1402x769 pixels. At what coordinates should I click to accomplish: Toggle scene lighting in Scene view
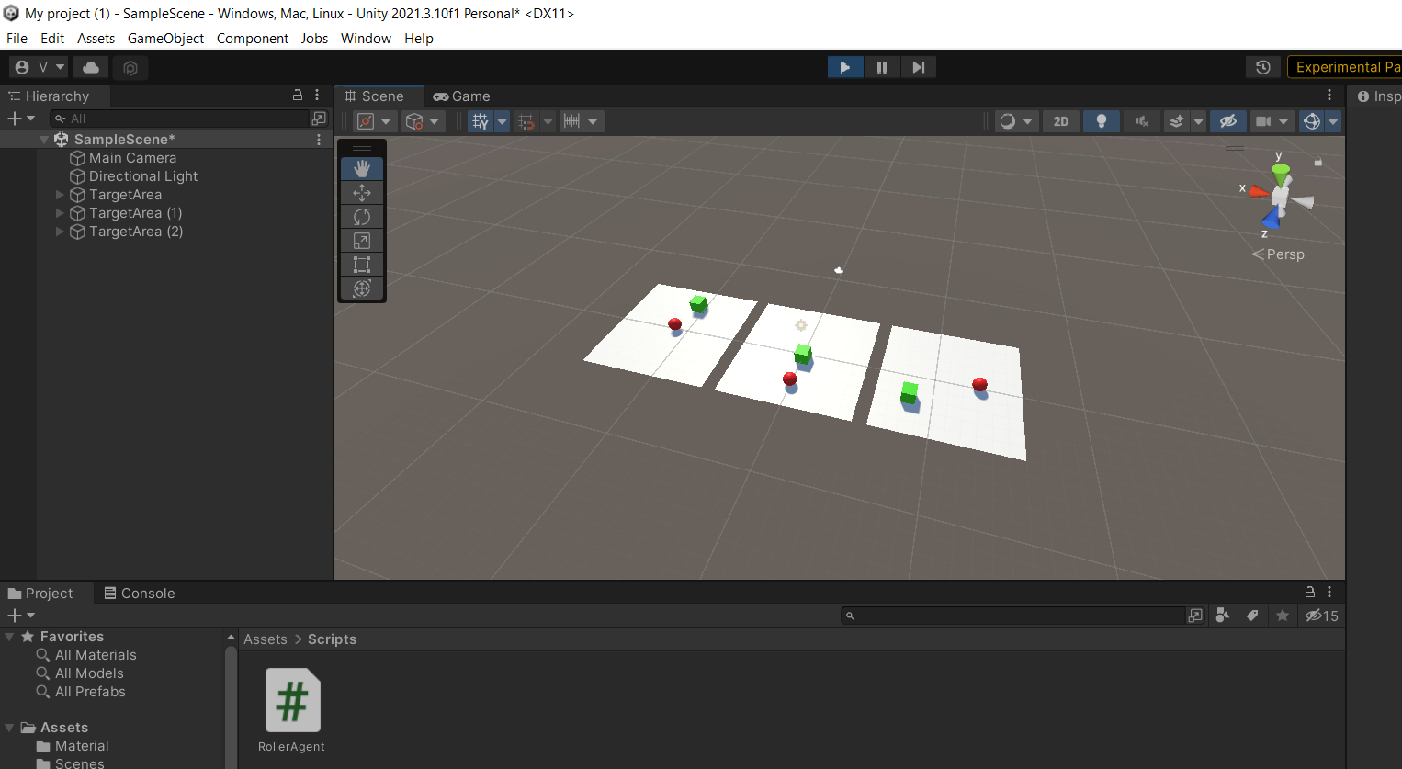(x=1102, y=120)
